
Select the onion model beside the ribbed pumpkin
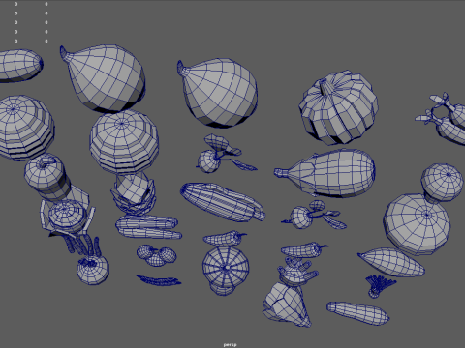click(x=218, y=93)
